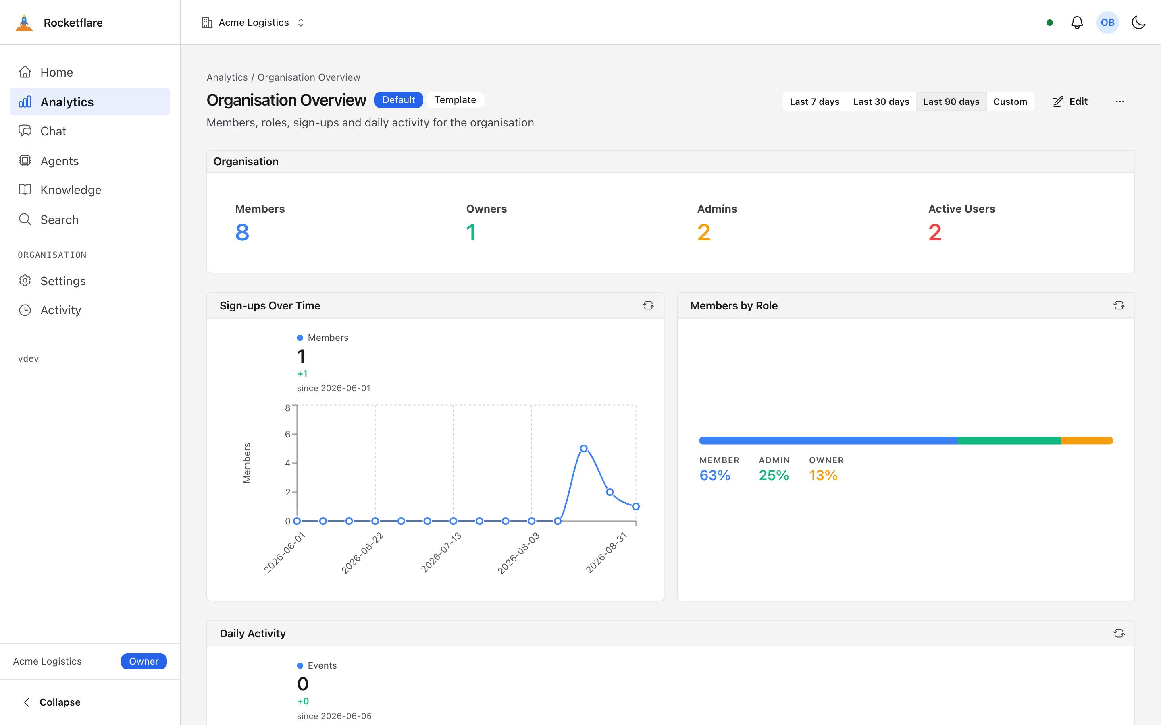Select the Last 30 days range
This screenshot has width=1161, height=725.
click(x=881, y=101)
